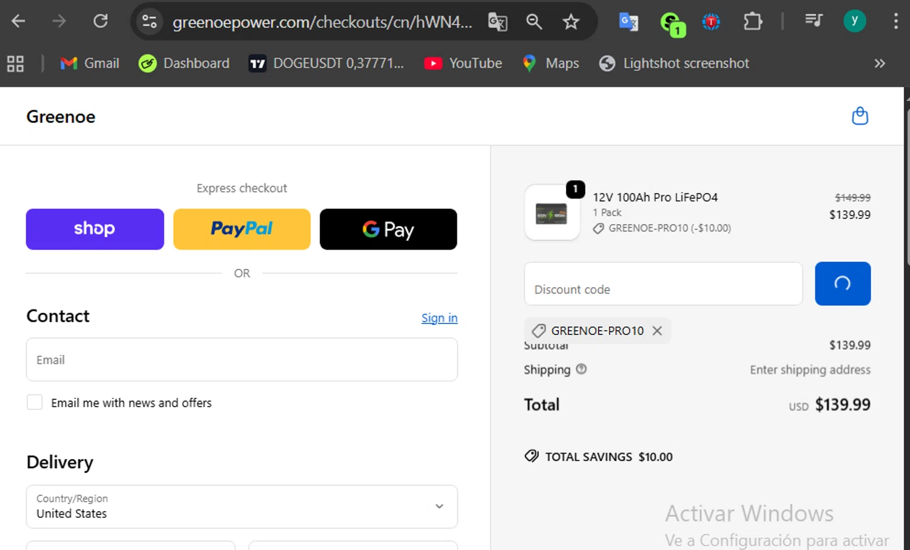Pay with PayPal button
The width and height of the screenshot is (910, 550).
[x=241, y=229]
